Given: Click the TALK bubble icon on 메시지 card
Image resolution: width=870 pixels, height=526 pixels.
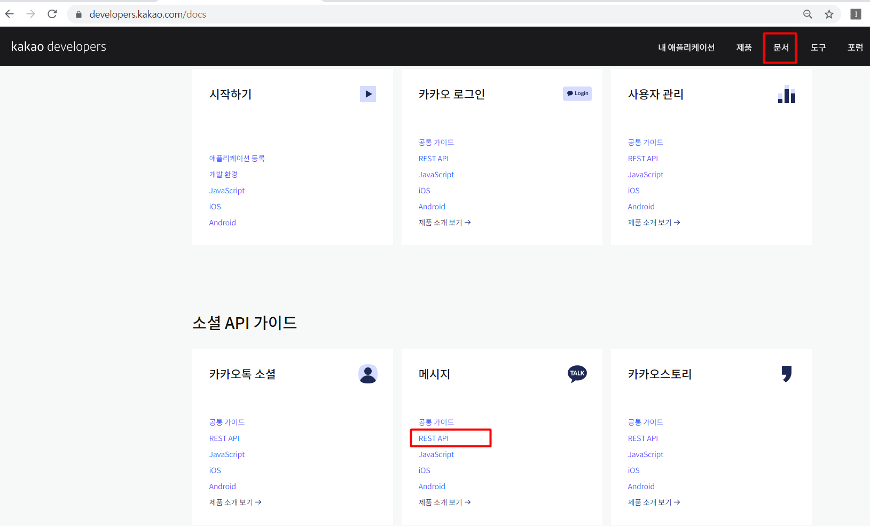Looking at the screenshot, I should 577,374.
